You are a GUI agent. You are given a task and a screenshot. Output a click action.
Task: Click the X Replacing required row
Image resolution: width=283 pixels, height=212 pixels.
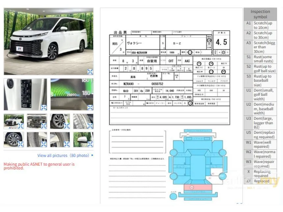pos(260,174)
